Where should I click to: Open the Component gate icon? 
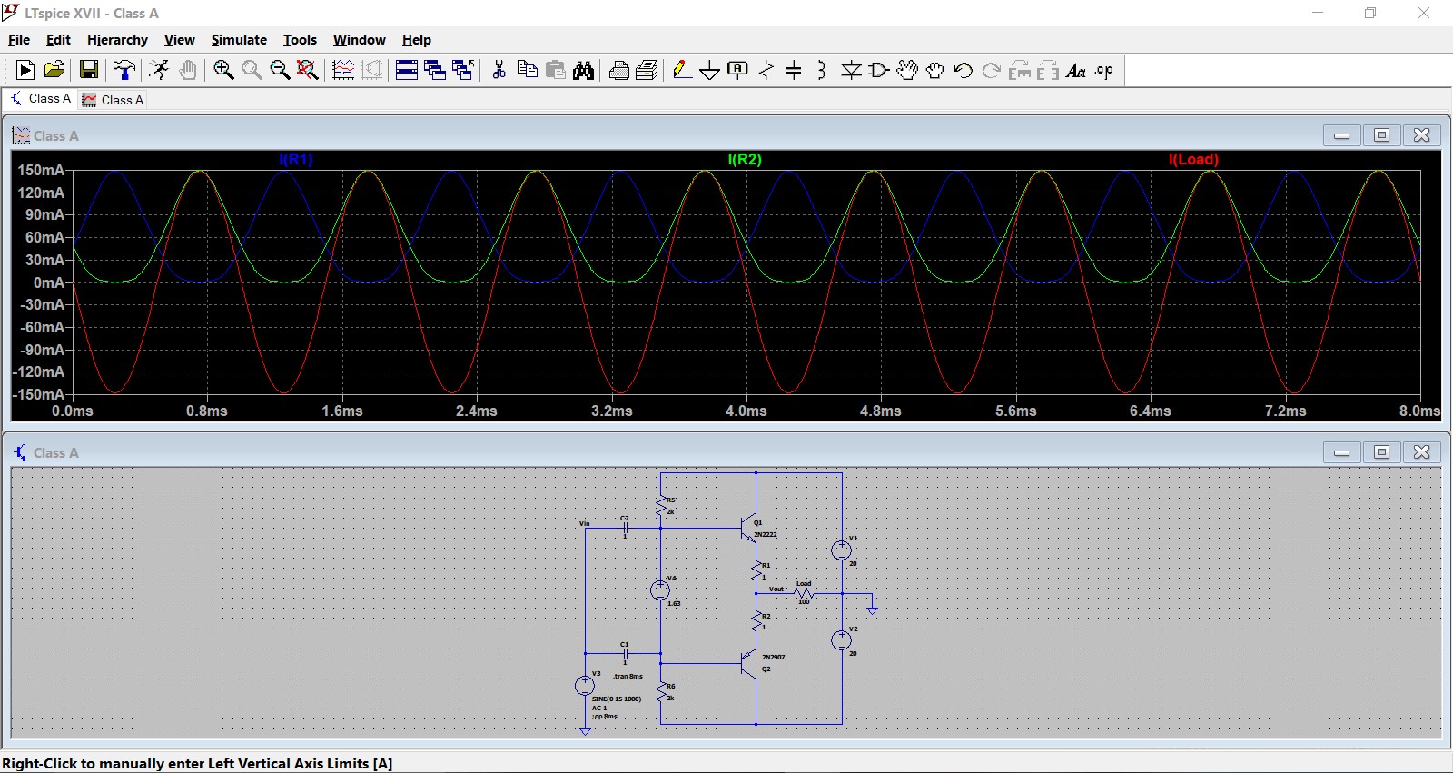click(x=879, y=70)
